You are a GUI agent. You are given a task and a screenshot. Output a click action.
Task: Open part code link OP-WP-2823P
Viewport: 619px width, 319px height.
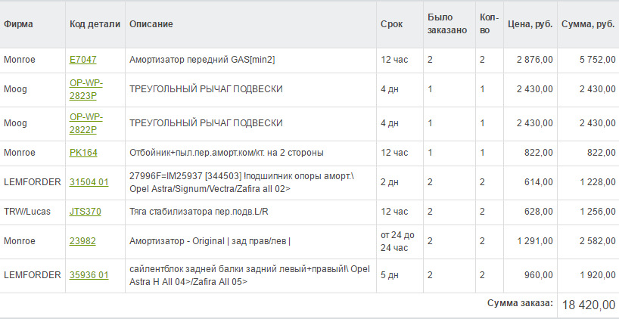86,88
